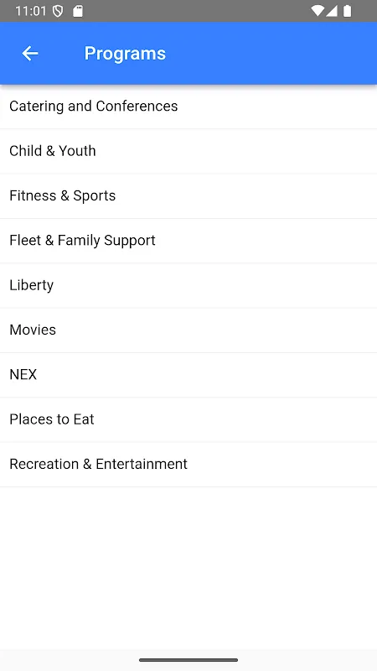Tap the bottom navigation gesture handle
This screenshot has width=377, height=671.
tap(188, 660)
